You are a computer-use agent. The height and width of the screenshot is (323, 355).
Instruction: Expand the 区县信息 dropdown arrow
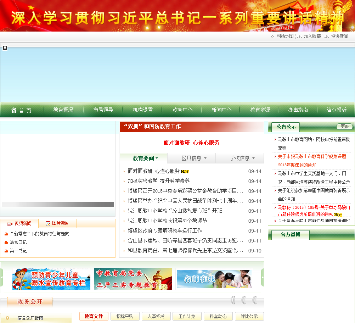[205, 158]
